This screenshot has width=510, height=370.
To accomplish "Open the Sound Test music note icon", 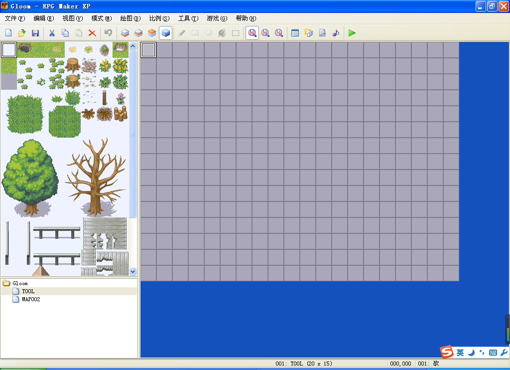I will (336, 33).
